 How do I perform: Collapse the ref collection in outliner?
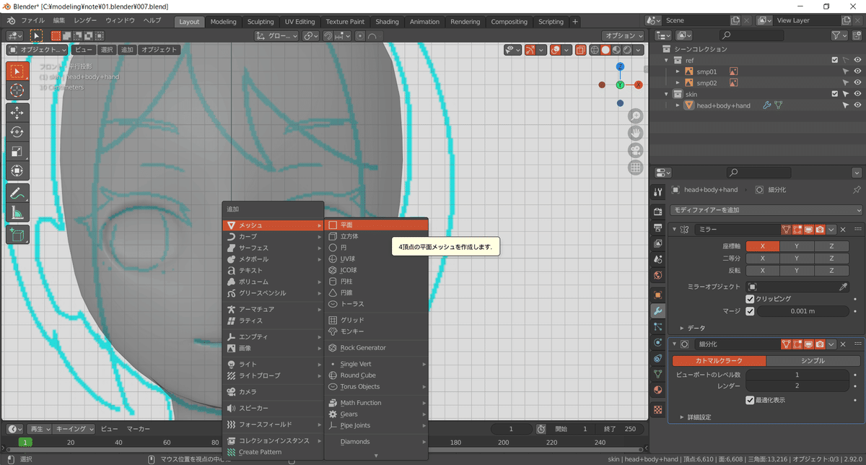click(668, 60)
